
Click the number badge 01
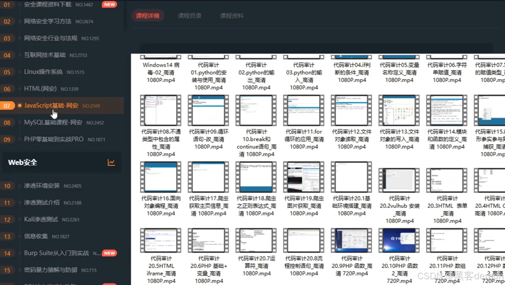(7, 5)
